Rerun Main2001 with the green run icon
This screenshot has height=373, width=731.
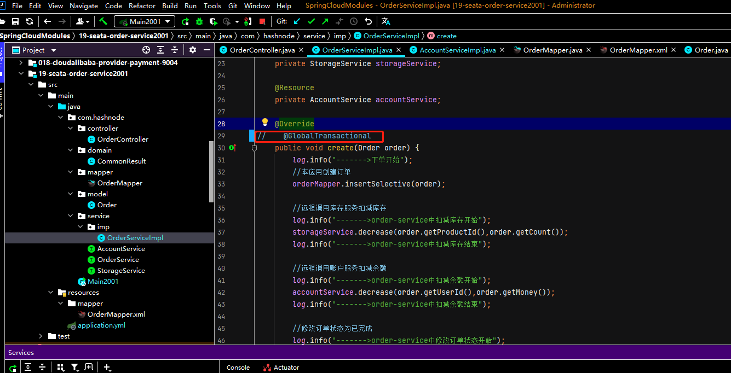[x=185, y=21]
